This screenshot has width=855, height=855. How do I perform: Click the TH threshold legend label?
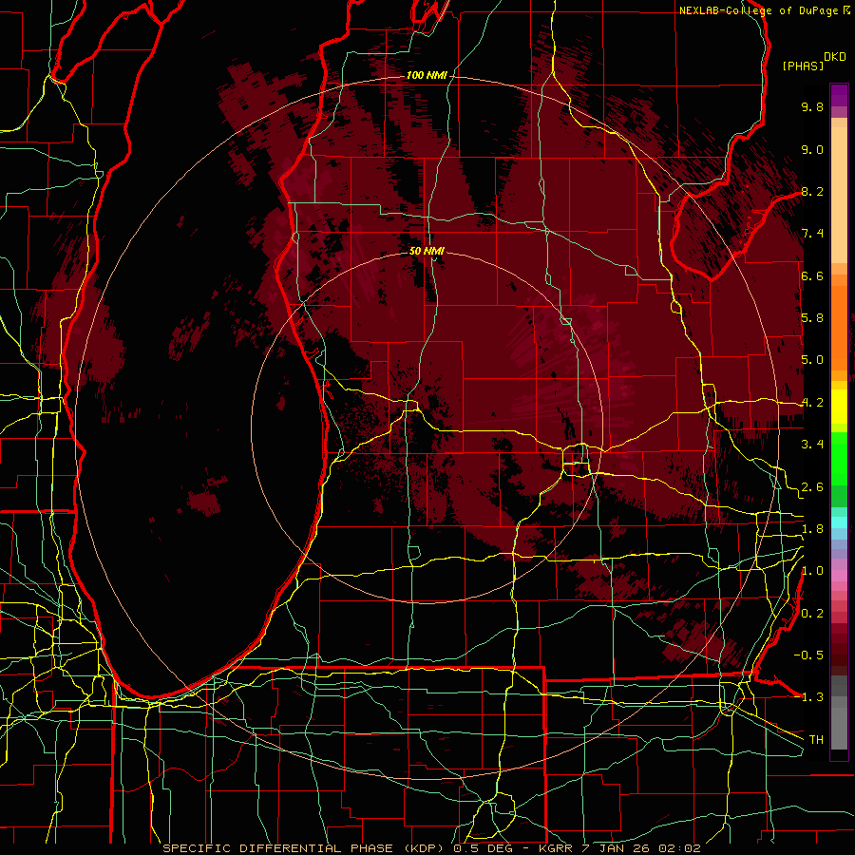[816, 739]
